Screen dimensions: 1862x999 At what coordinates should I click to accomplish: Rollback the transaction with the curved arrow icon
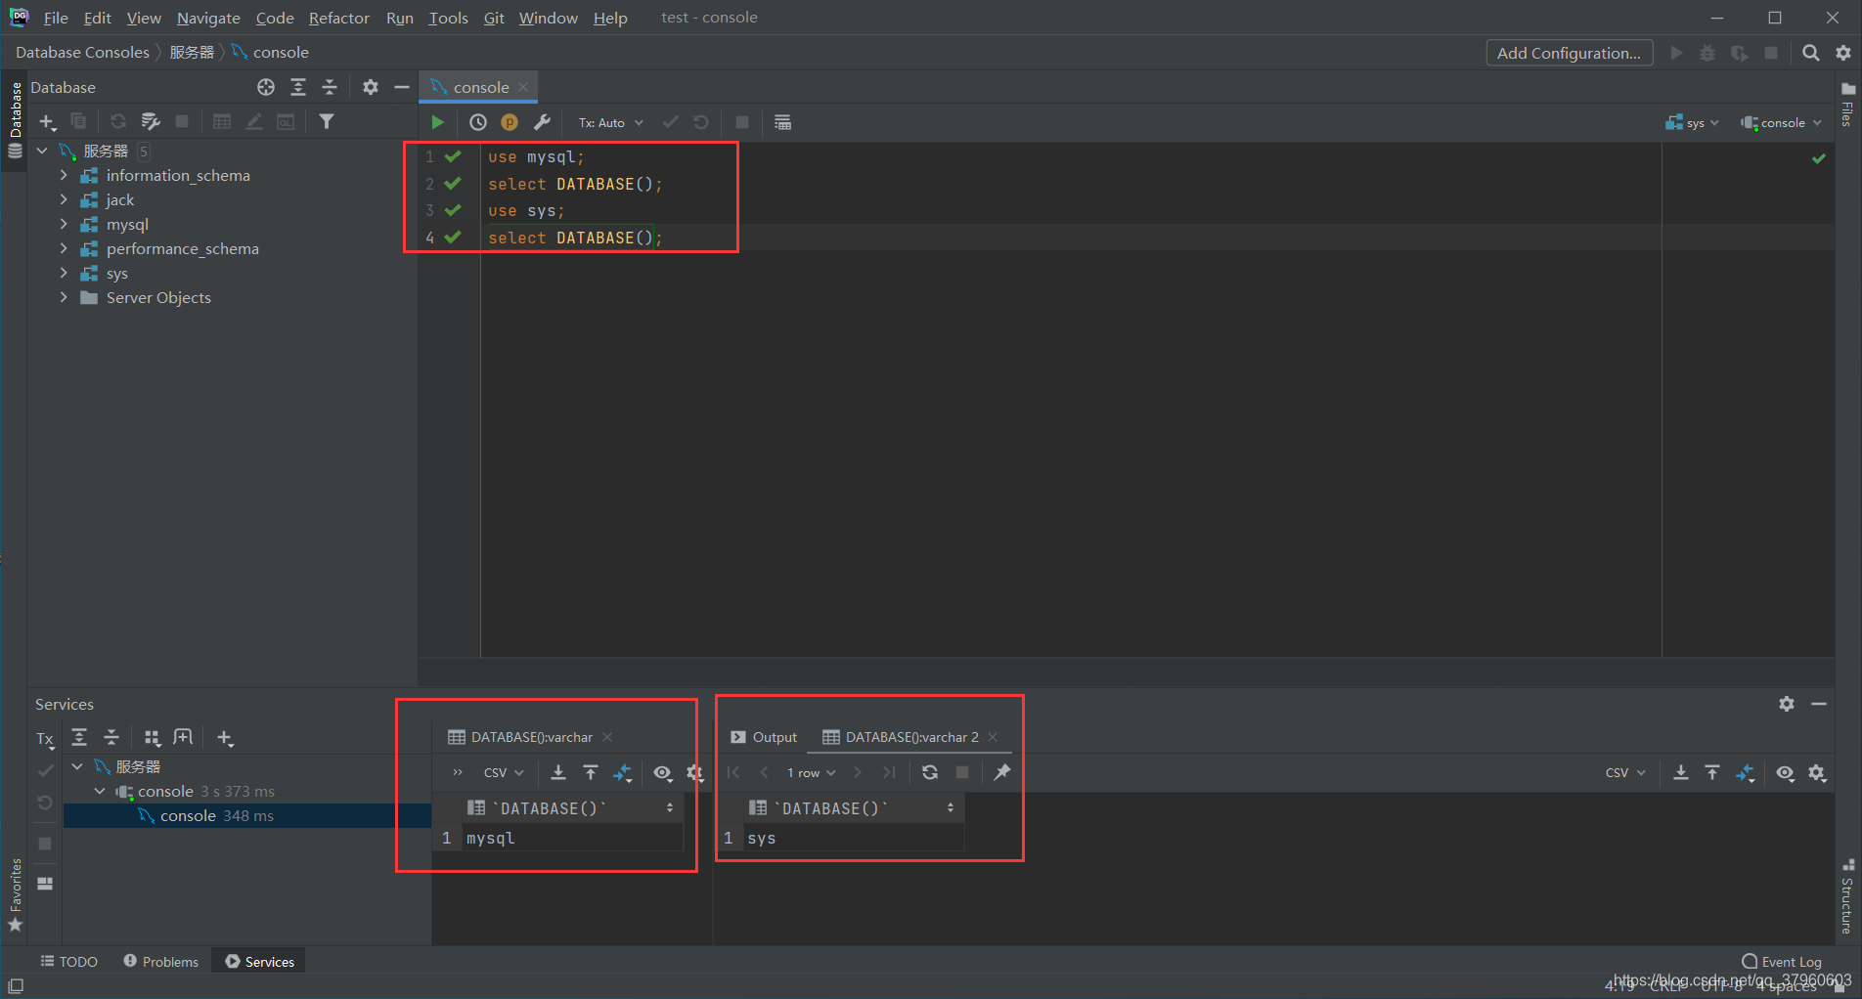point(700,122)
